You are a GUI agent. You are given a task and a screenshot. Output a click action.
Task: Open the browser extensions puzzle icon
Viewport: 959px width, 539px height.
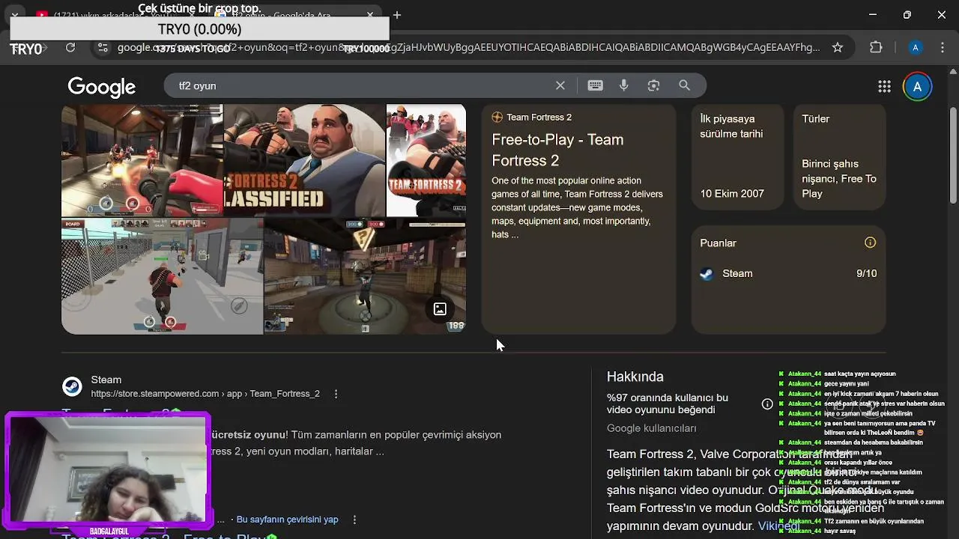tap(876, 47)
